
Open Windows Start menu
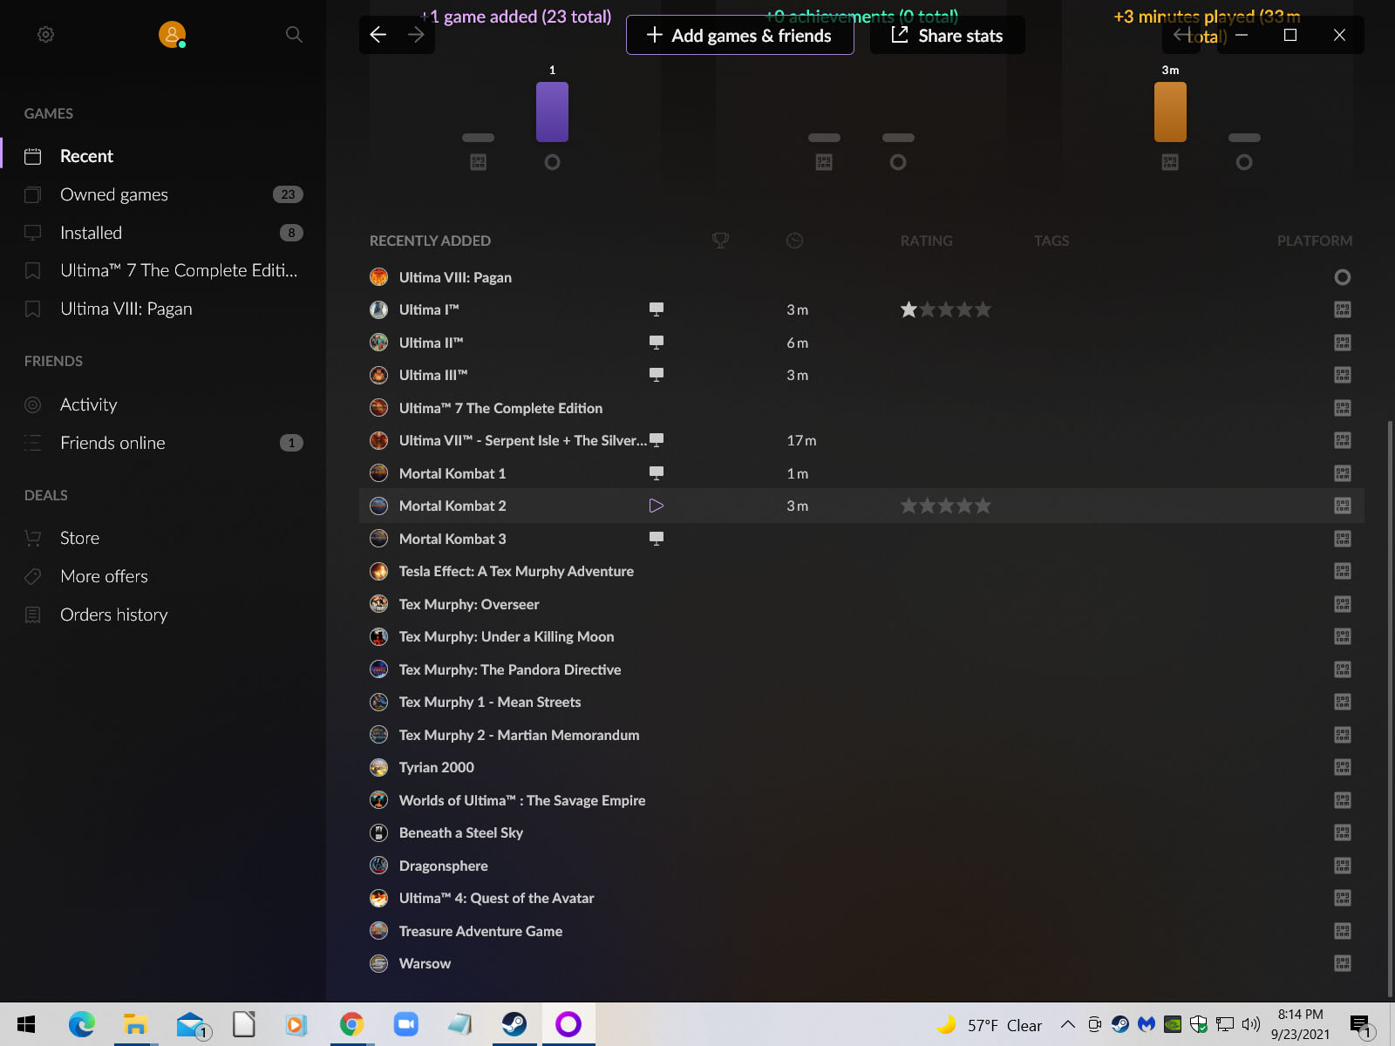[x=26, y=1024]
